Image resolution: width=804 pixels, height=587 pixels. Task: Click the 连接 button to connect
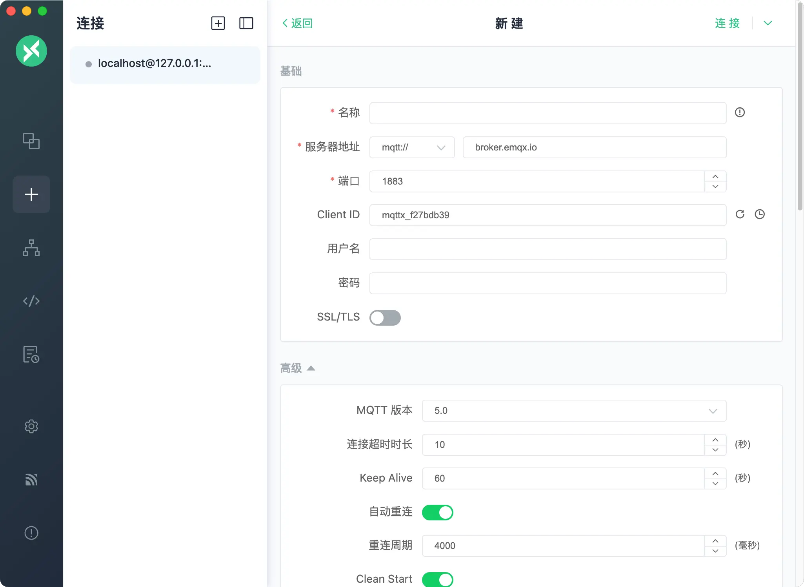[727, 23]
